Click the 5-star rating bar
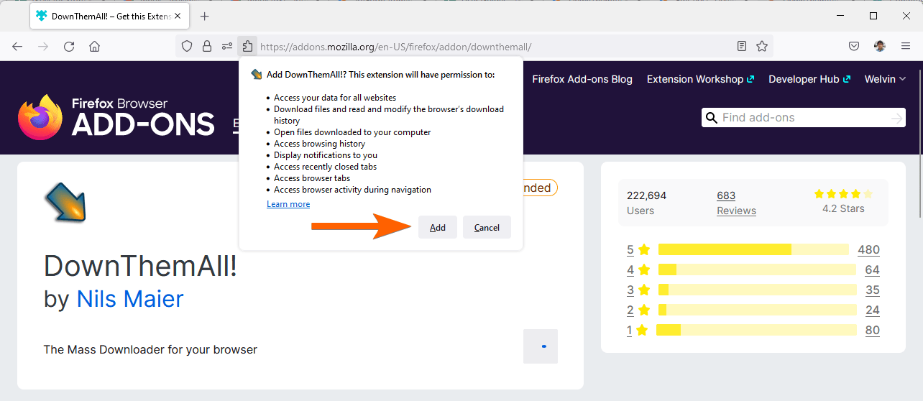This screenshot has height=401, width=923. click(x=753, y=250)
